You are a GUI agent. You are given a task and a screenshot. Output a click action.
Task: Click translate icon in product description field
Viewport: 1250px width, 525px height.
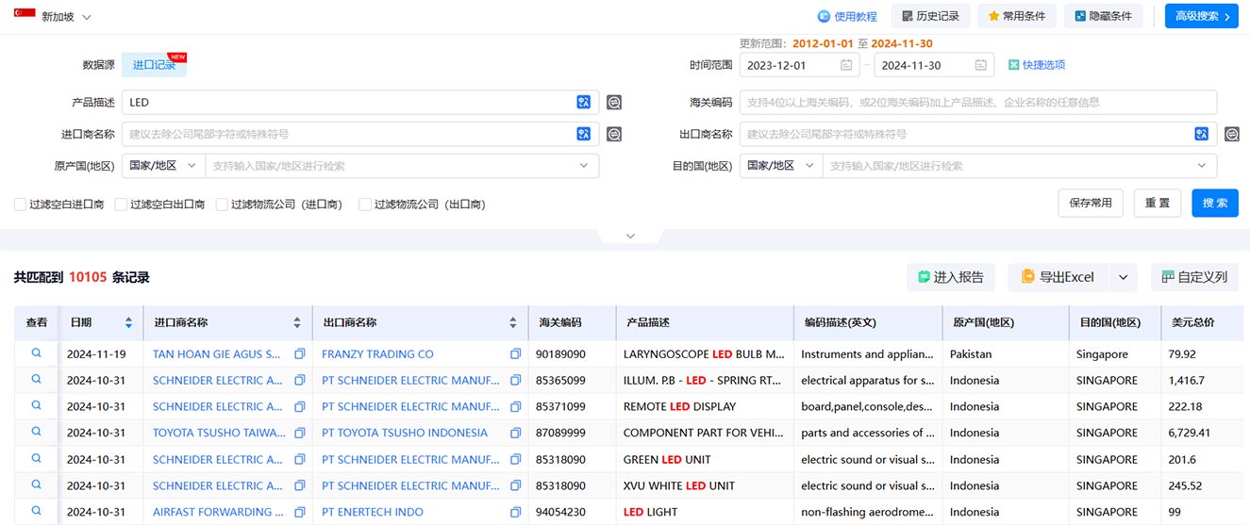tap(584, 103)
